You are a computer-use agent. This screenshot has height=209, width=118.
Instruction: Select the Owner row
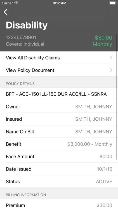point(59,107)
